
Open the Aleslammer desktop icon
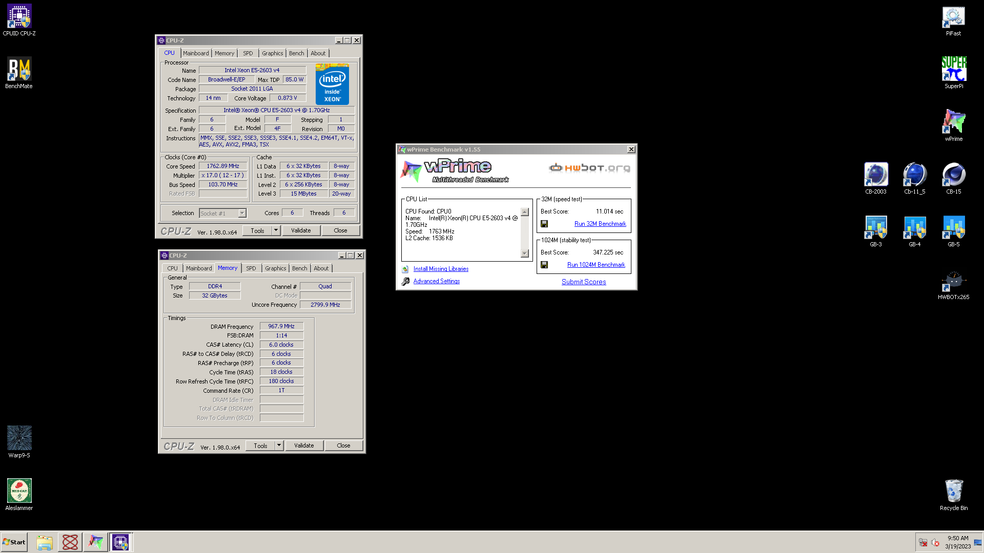coord(19,495)
